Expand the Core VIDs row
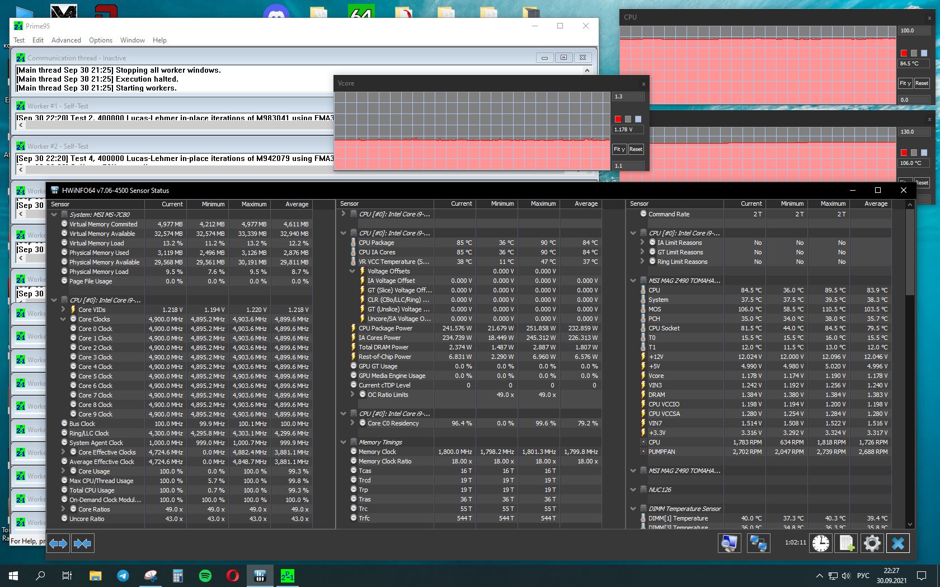Image resolution: width=940 pixels, height=587 pixels. coord(63,310)
